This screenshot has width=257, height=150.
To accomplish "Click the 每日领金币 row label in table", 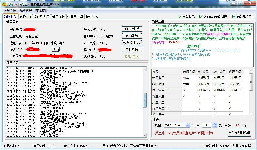I will (166, 90).
